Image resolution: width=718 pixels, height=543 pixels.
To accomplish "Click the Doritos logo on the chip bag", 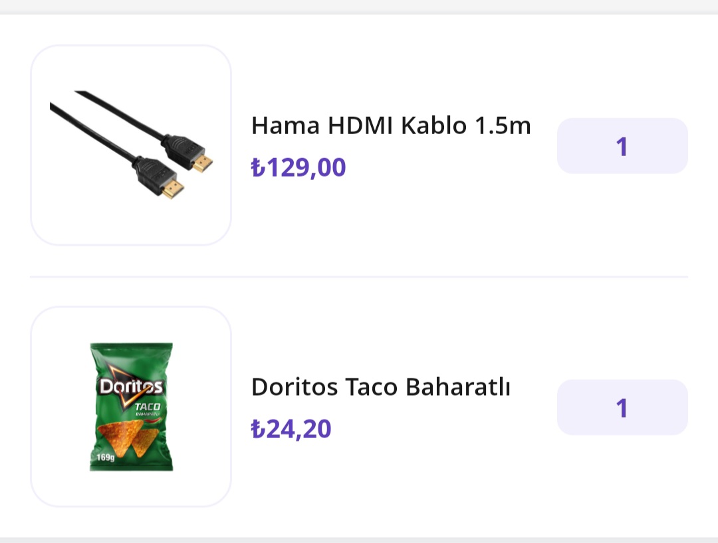I will click(131, 387).
